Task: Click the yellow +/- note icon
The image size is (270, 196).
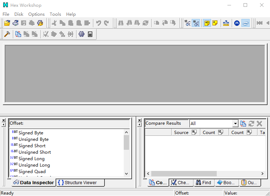Action: tap(207, 23)
